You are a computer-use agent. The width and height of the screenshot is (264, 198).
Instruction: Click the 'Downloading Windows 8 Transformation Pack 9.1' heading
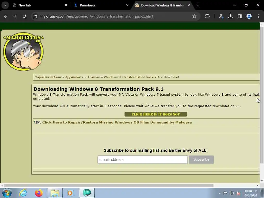pyautogui.click(x=98, y=89)
